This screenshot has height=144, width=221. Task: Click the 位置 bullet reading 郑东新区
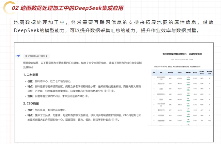point(47,110)
